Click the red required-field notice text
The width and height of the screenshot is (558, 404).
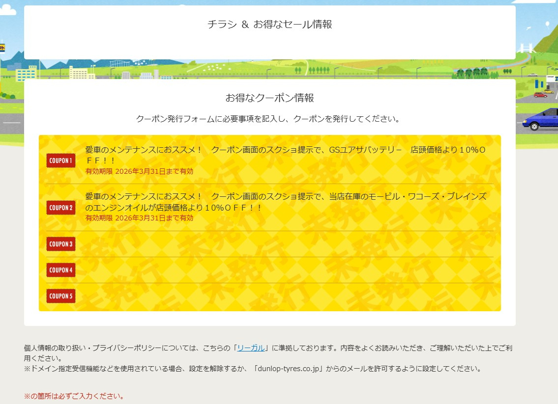click(x=74, y=396)
